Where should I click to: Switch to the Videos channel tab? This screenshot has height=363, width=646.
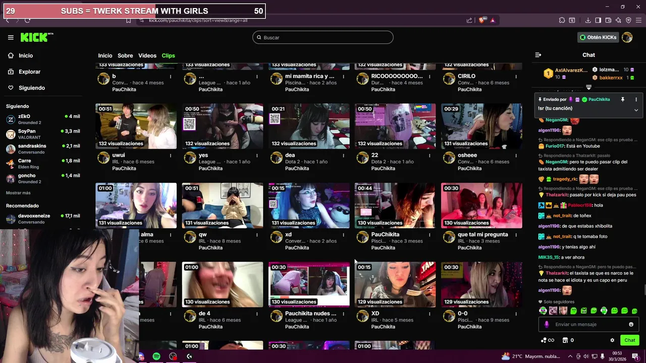tap(147, 55)
